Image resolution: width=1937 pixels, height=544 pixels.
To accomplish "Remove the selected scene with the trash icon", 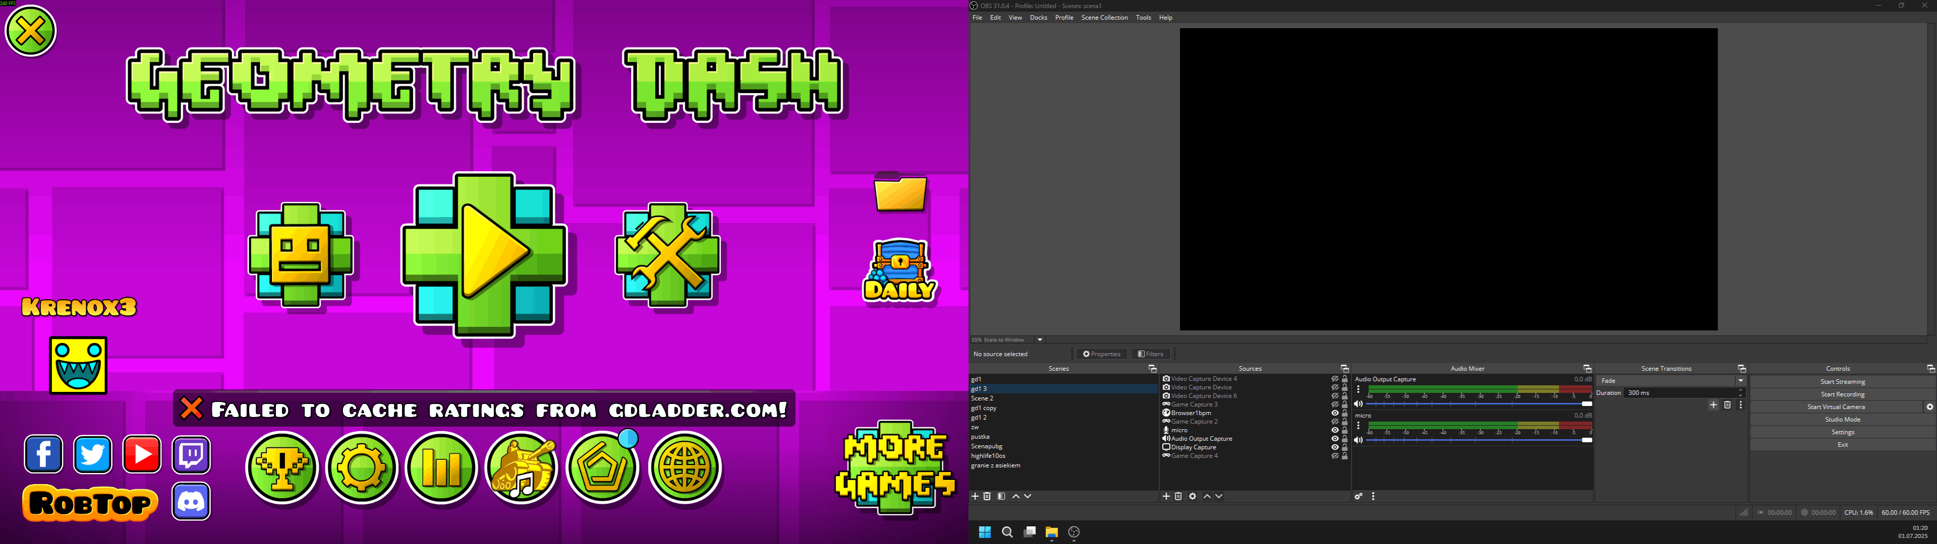I will 987,497.
